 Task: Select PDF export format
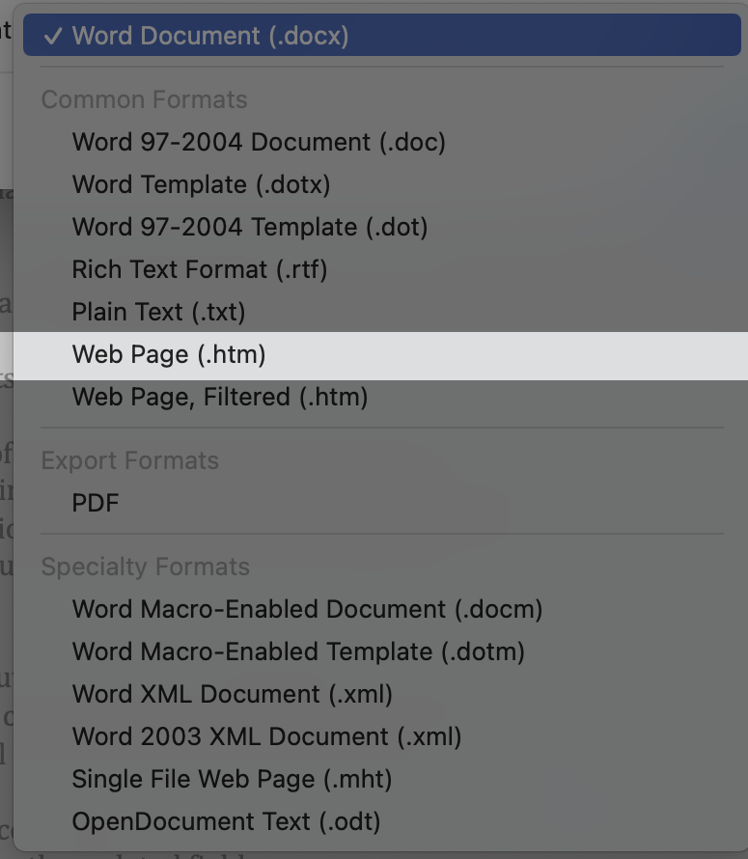382,503
